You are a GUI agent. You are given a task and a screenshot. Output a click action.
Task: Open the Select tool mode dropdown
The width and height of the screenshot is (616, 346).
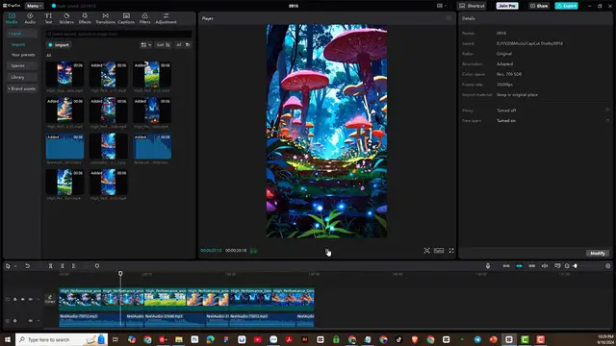(x=15, y=266)
